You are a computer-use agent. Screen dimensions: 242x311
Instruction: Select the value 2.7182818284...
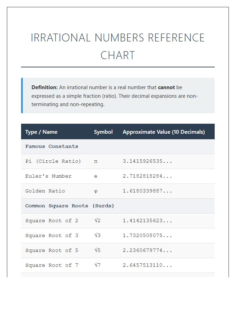point(147,176)
